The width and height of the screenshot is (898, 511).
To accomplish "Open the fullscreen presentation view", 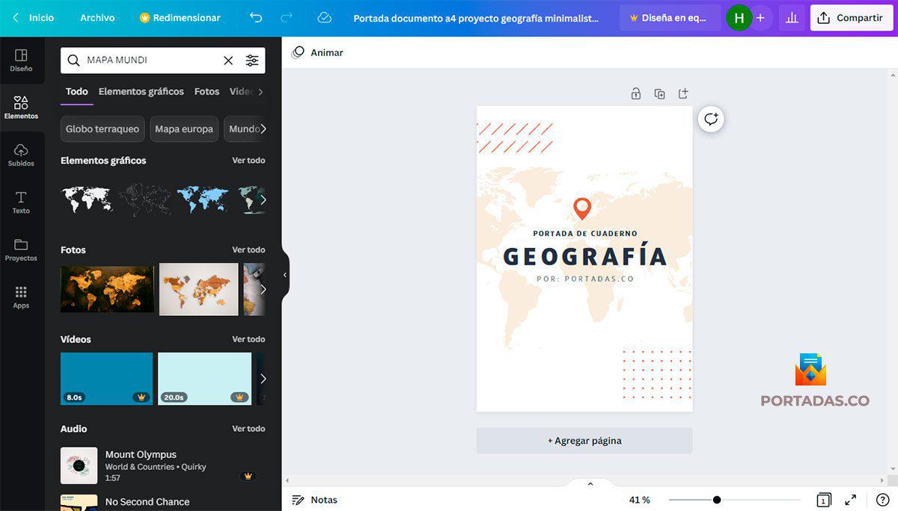I will [x=850, y=499].
